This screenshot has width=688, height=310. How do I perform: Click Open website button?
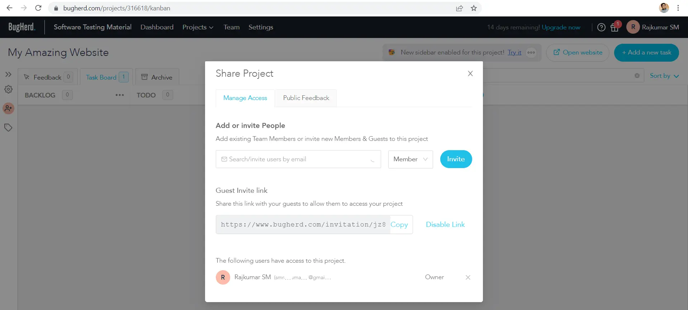click(578, 52)
